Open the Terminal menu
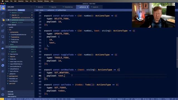Image resolution: width=178 pixels, height=100 pixels. click(40, 1)
